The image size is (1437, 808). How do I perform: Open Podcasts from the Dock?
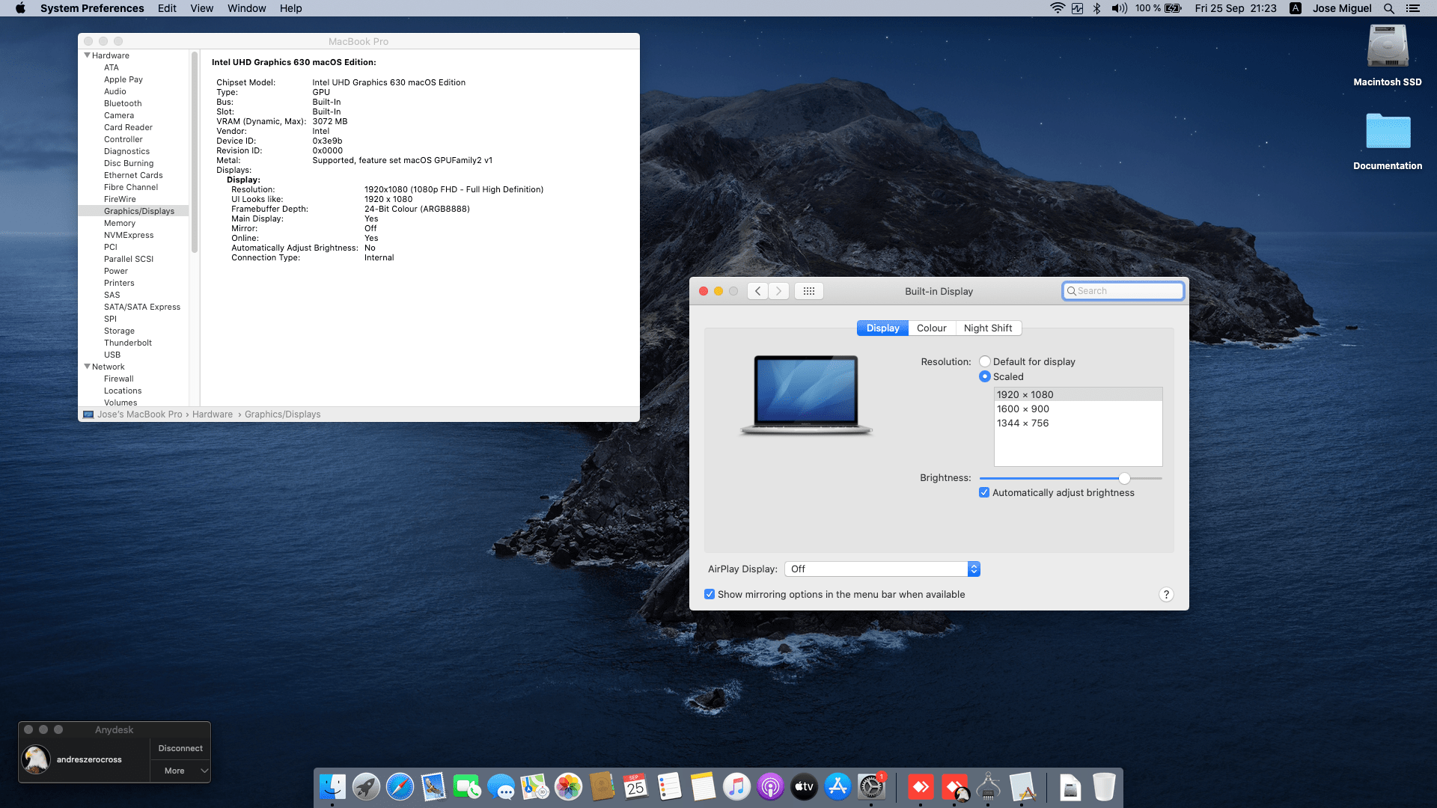coord(770,787)
